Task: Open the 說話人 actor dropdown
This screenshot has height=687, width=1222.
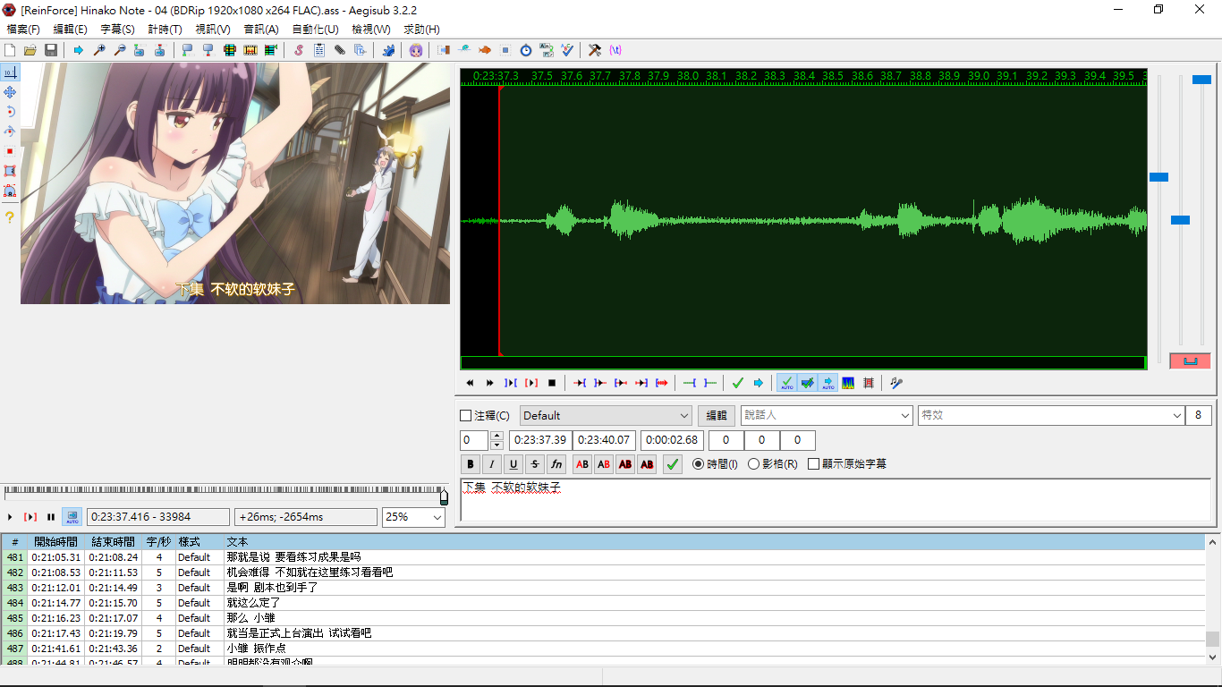Action: click(x=827, y=416)
